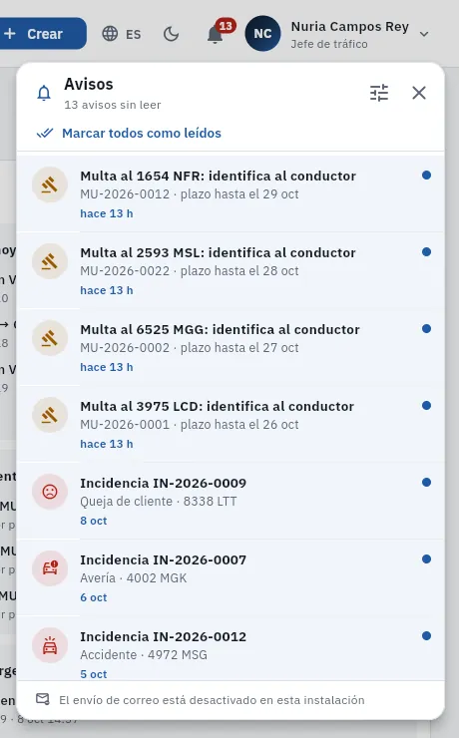The image size is (459, 738).
Task: Click the double-check icon next to Marcar todos
Action: [x=45, y=134]
